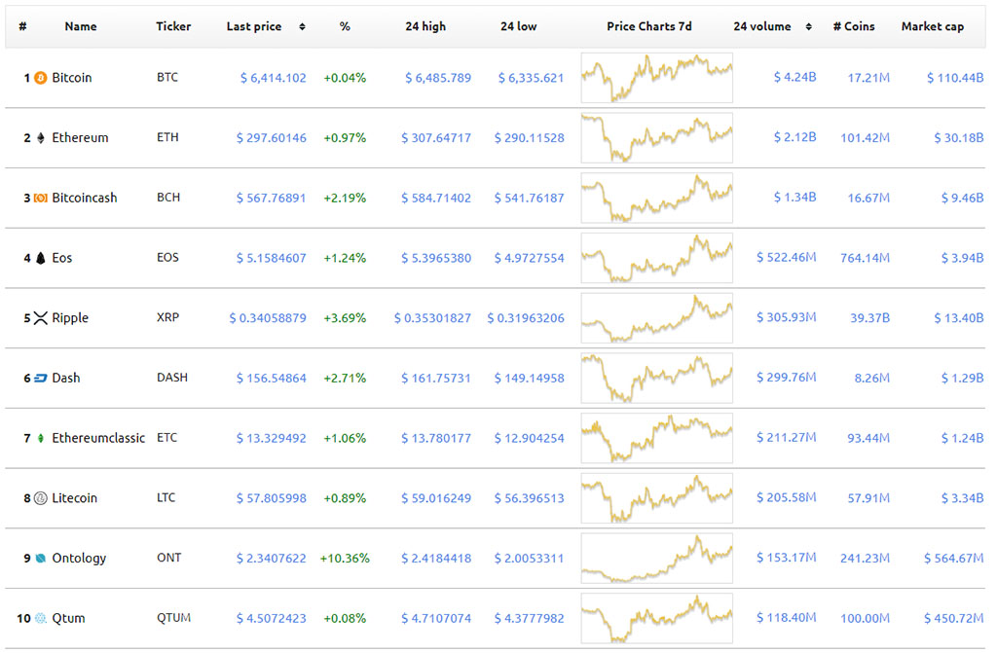
Task: Click the BTC ticker cell
Action: click(167, 78)
